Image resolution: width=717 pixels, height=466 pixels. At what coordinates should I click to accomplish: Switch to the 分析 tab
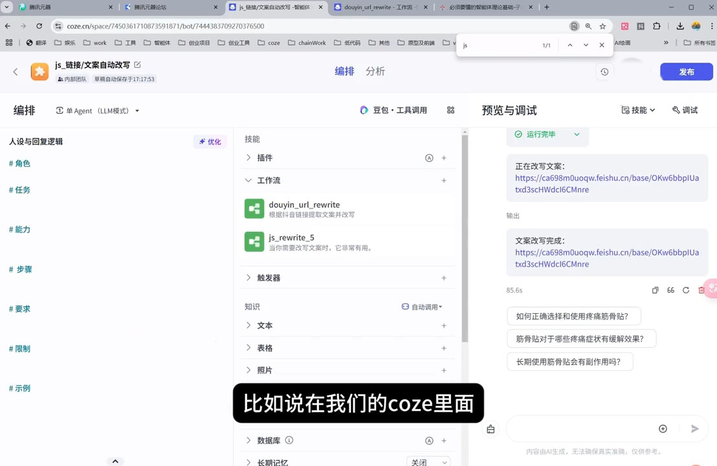coord(375,71)
